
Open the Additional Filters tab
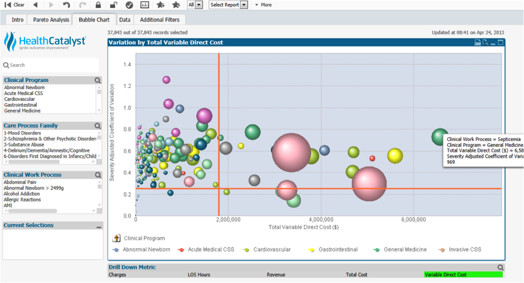tap(160, 20)
